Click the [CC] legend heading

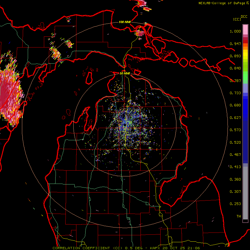237,19
